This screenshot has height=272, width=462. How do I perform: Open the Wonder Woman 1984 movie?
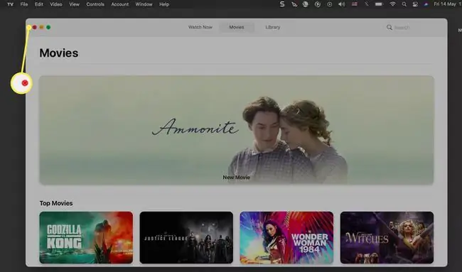tap(286, 237)
